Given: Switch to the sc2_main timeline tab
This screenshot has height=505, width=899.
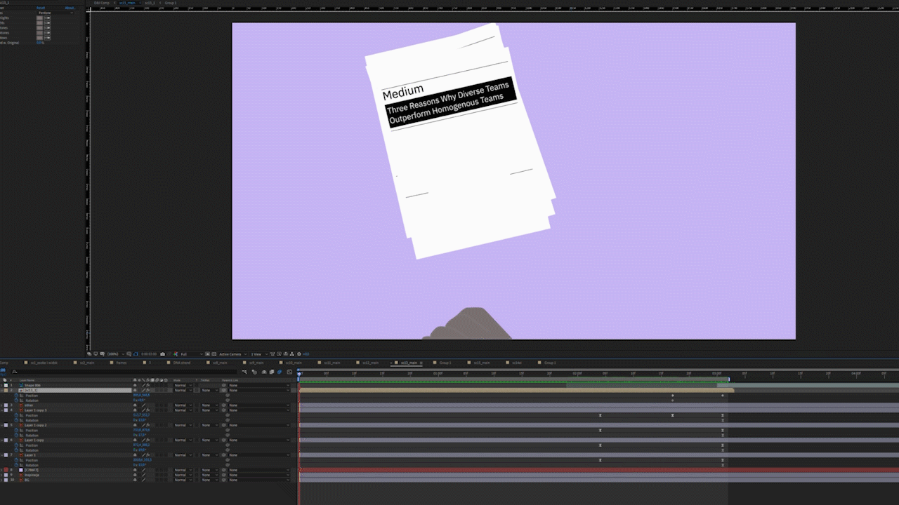Looking at the screenshot, I should point(86,363).
